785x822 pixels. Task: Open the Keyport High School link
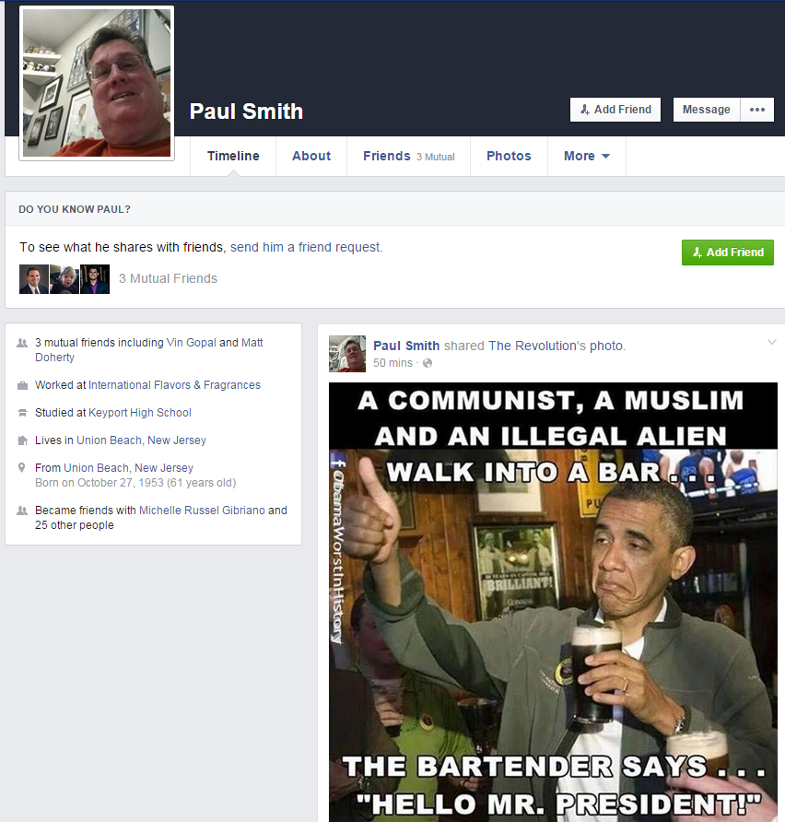pos(140,413)
